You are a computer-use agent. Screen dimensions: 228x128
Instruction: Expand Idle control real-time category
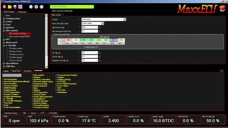pos(39,75)
